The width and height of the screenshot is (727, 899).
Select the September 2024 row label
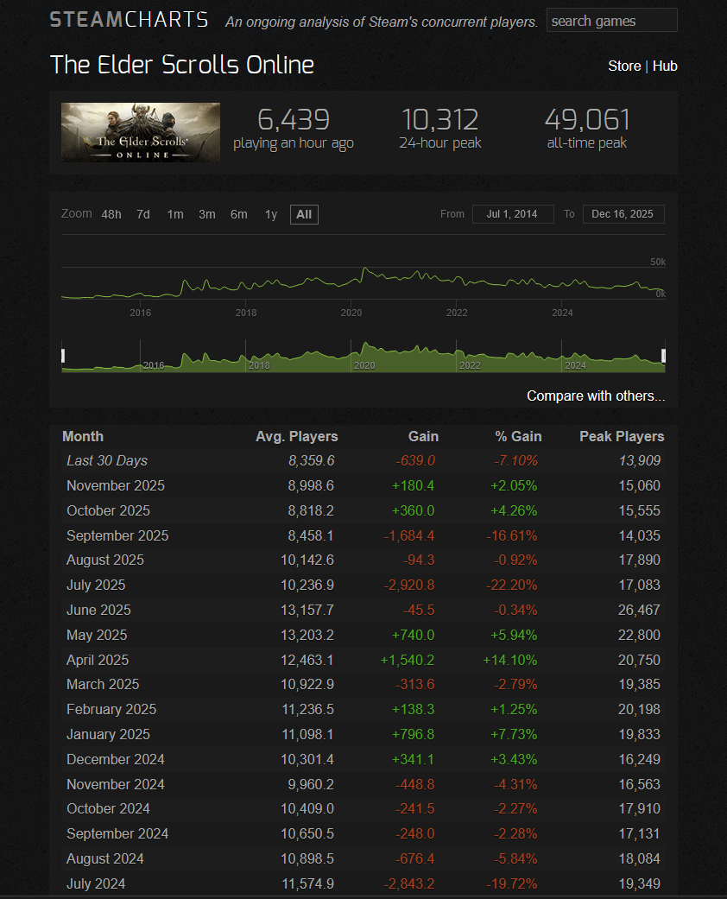click(117, 833)
